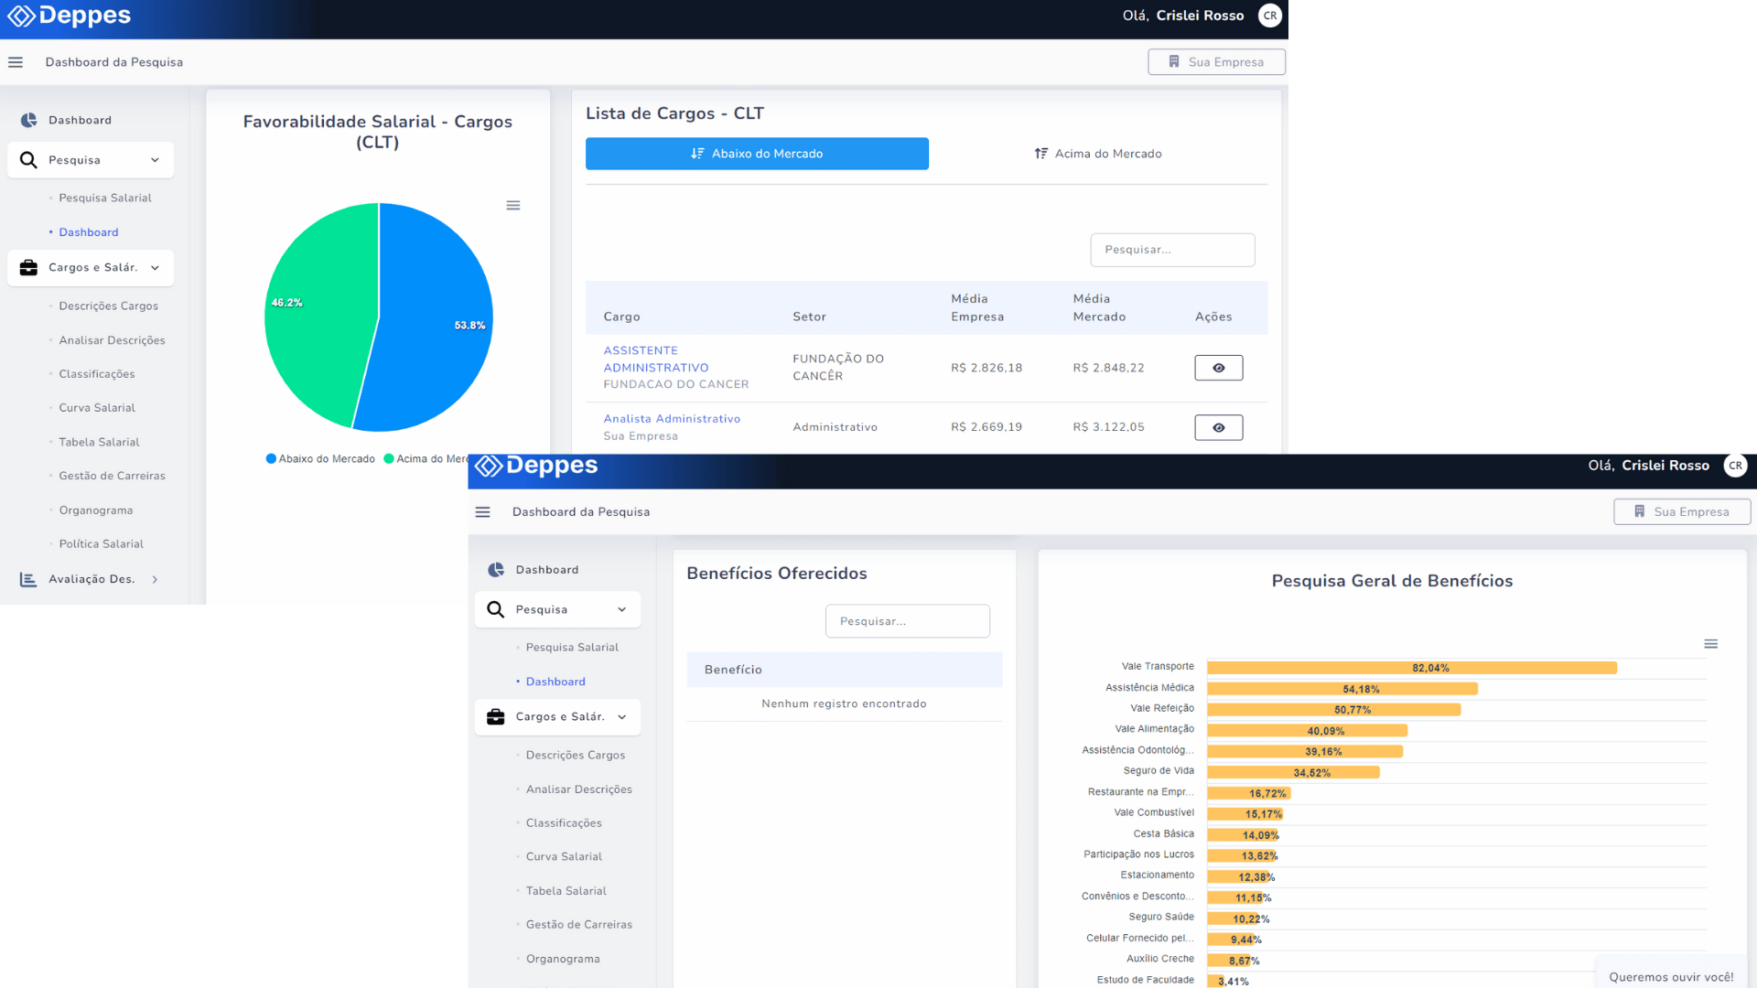
Task: Click the hamburger menu icon in top dashboard
Action: click(x=16, y=62)
